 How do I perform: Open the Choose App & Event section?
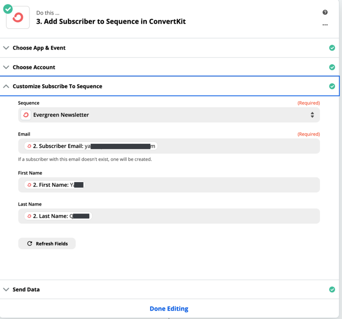tap(169, 48)
